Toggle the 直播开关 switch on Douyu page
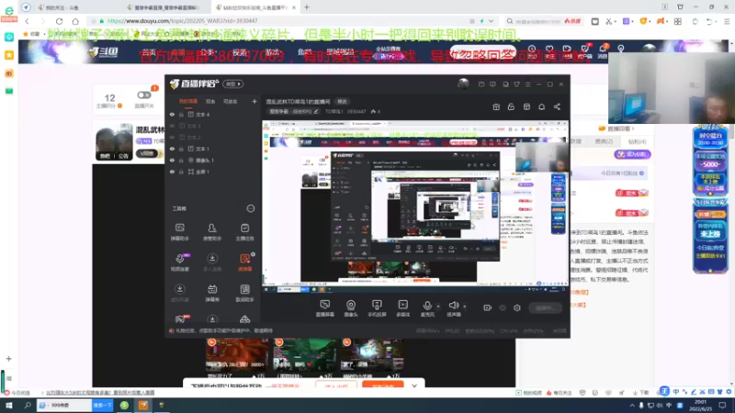The image size is (735, 413). 144,95
